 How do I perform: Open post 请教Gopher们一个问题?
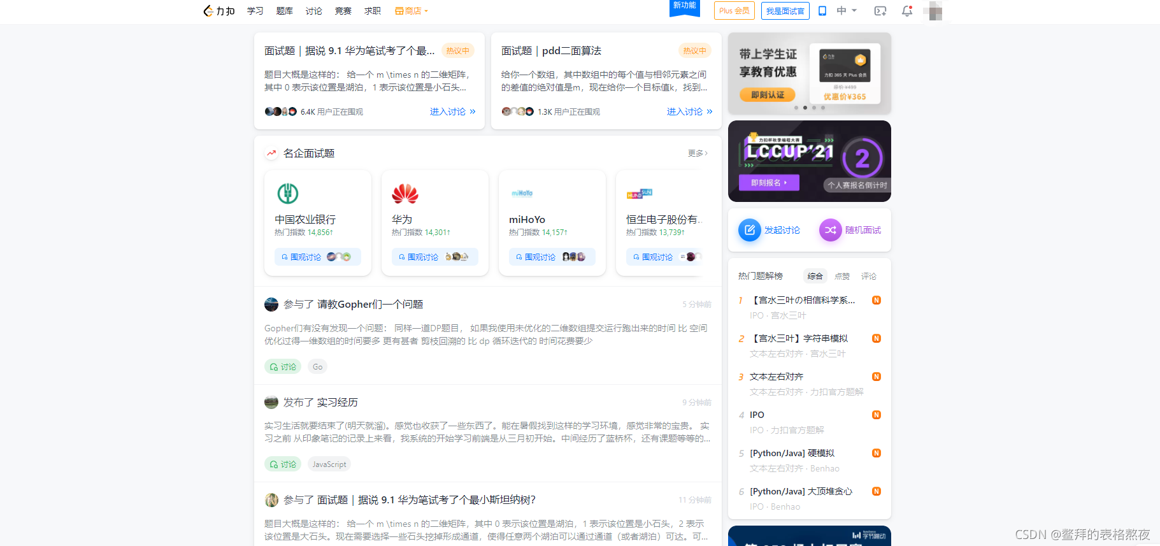tap(370, 305)
